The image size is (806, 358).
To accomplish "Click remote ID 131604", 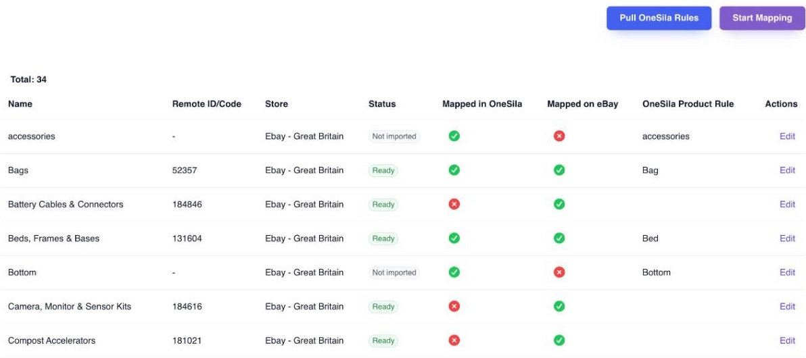I will tap(187, 238).
